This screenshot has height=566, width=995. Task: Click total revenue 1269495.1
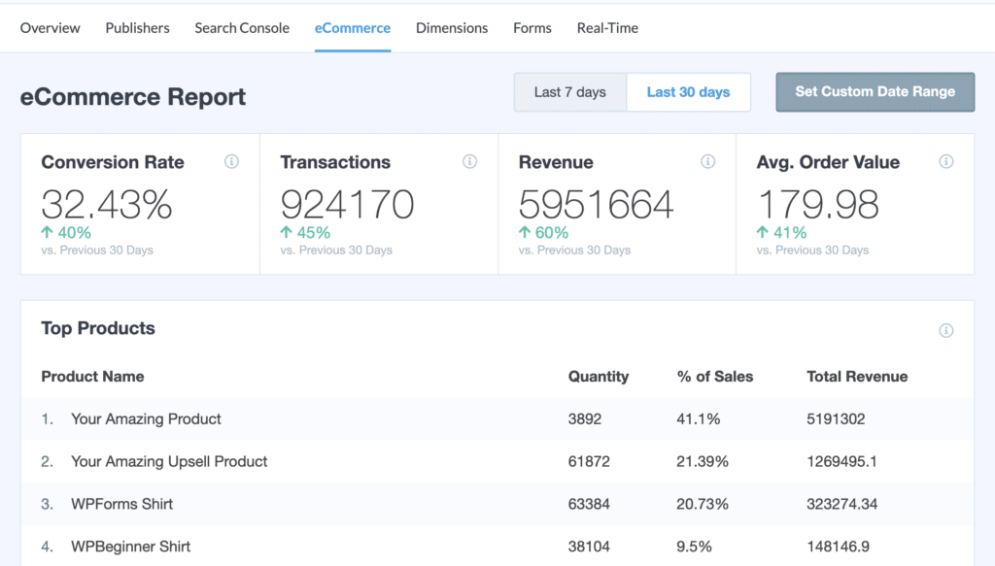(x=841, y=461)
